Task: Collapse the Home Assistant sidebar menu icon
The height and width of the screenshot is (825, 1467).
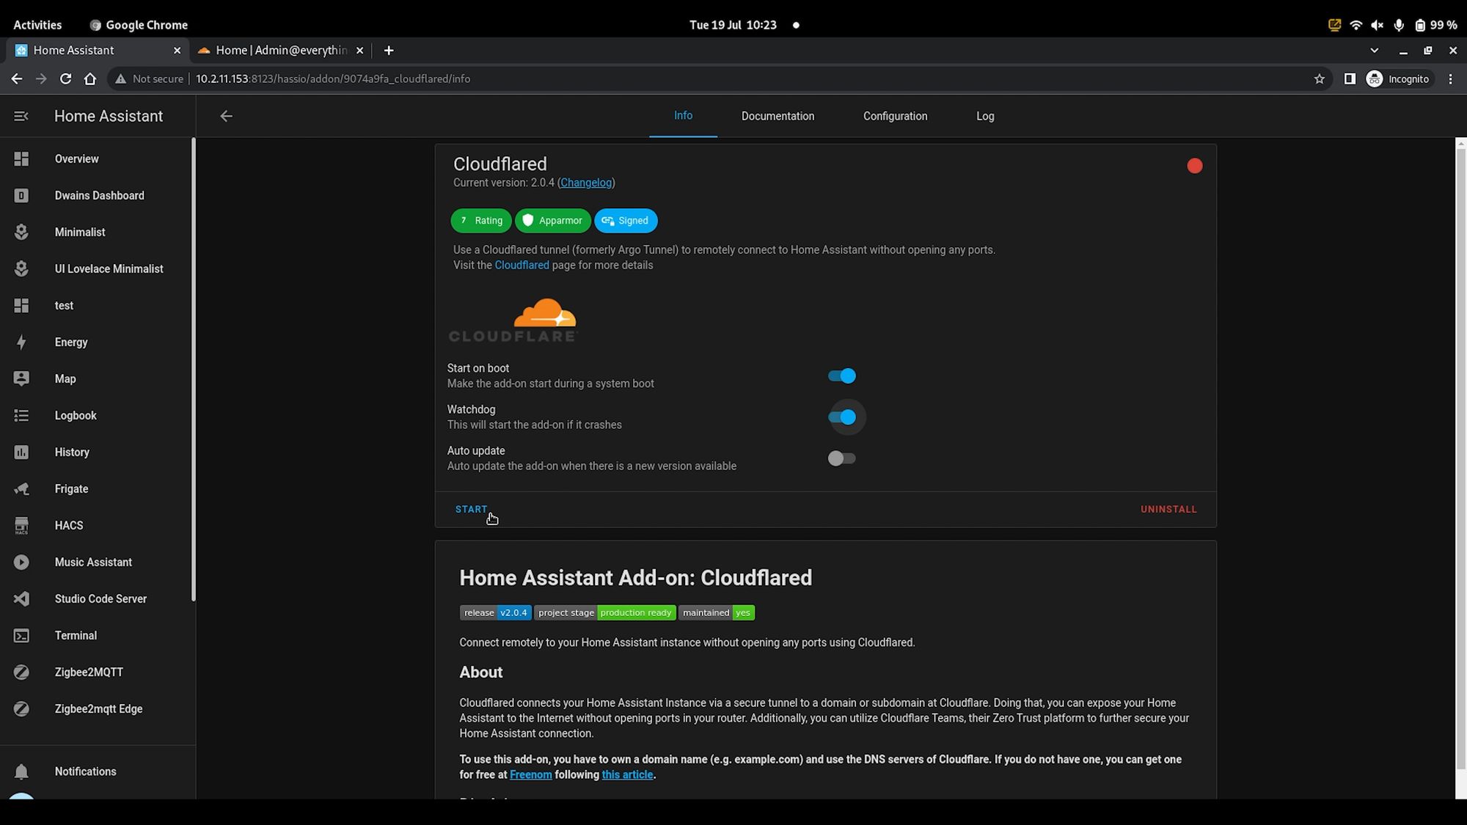Action: [21, 116]
